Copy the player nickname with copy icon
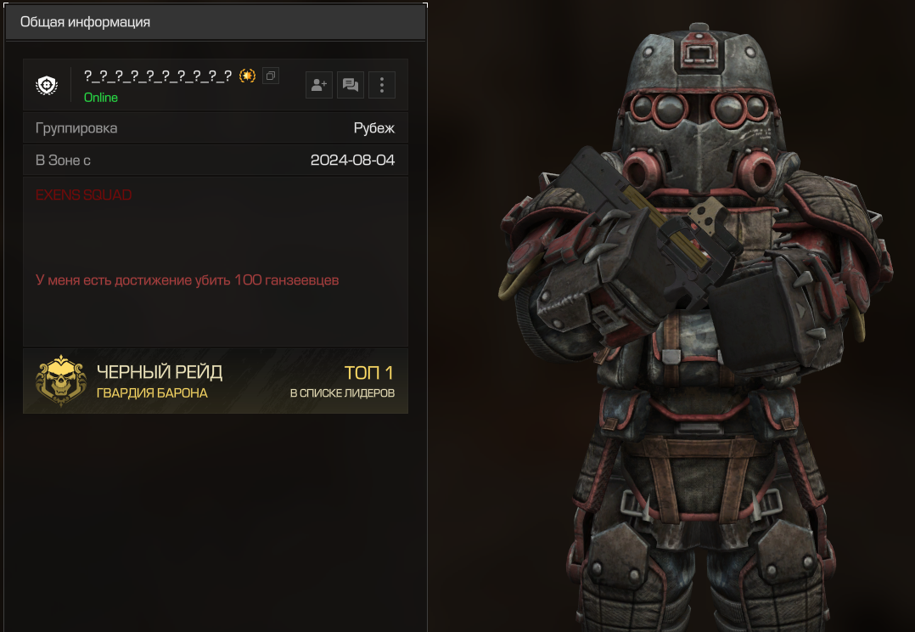 (x=270, y=76)
